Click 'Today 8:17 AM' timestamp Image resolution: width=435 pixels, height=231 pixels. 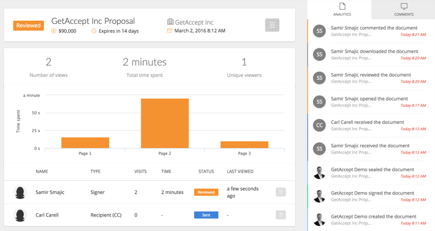tap(413, 106)
